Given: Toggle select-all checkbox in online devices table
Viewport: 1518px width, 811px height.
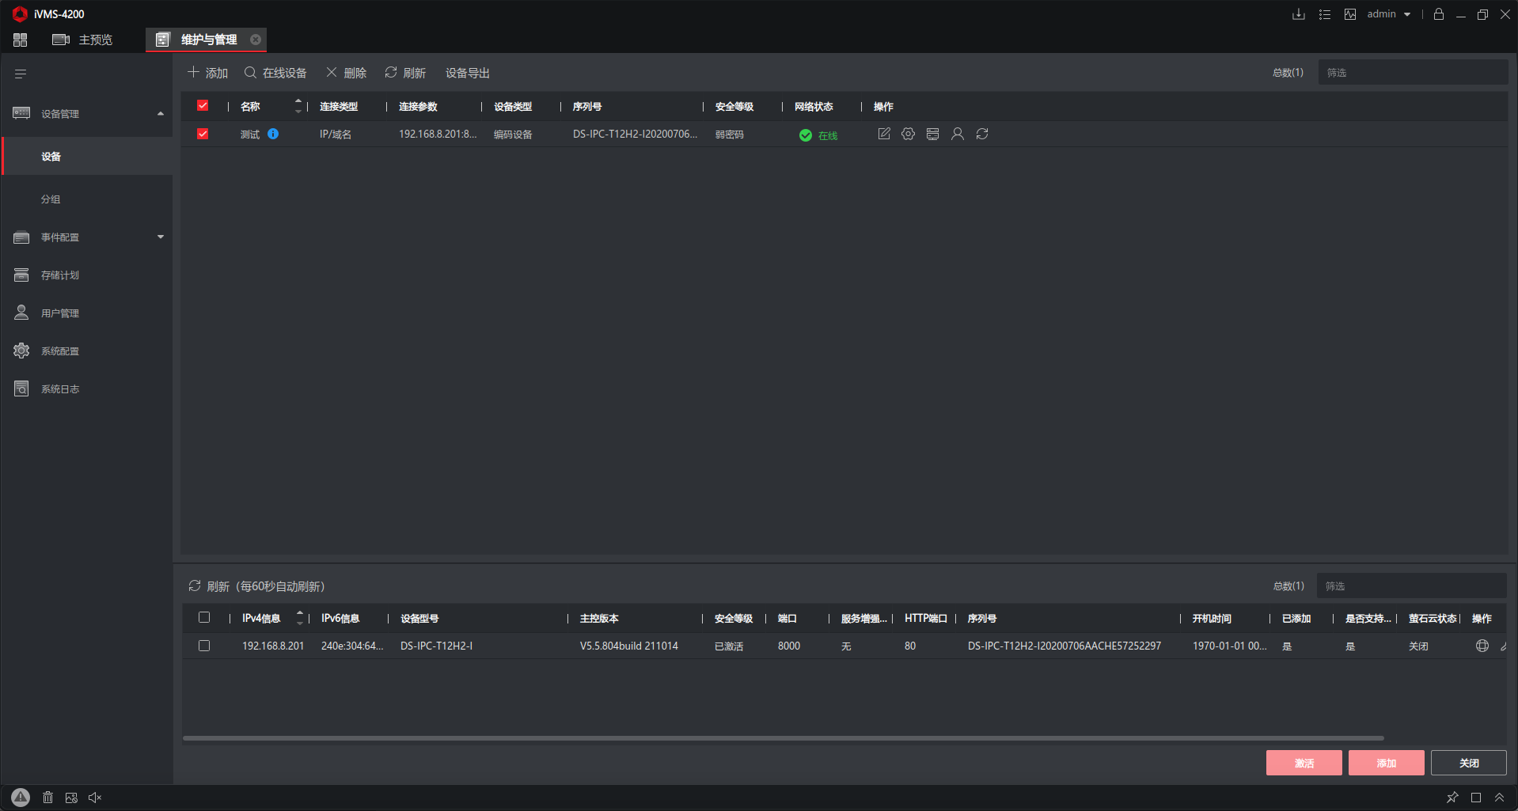Looking at the screenshot, I should click(x=204, y=617).
